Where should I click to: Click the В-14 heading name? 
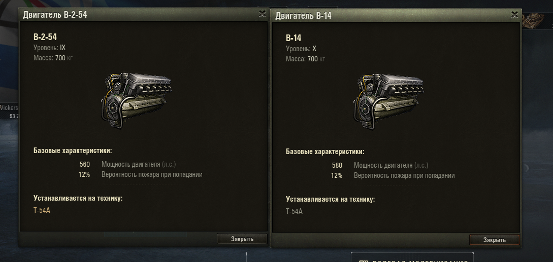[294, 38]
